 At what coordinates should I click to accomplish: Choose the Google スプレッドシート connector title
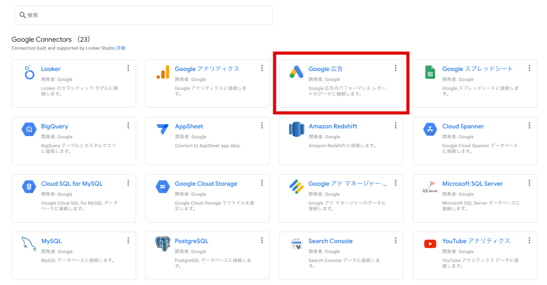click(477, 69)
